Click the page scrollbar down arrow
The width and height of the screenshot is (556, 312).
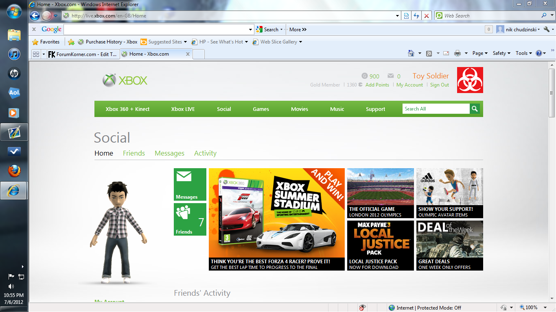(552, 299)
